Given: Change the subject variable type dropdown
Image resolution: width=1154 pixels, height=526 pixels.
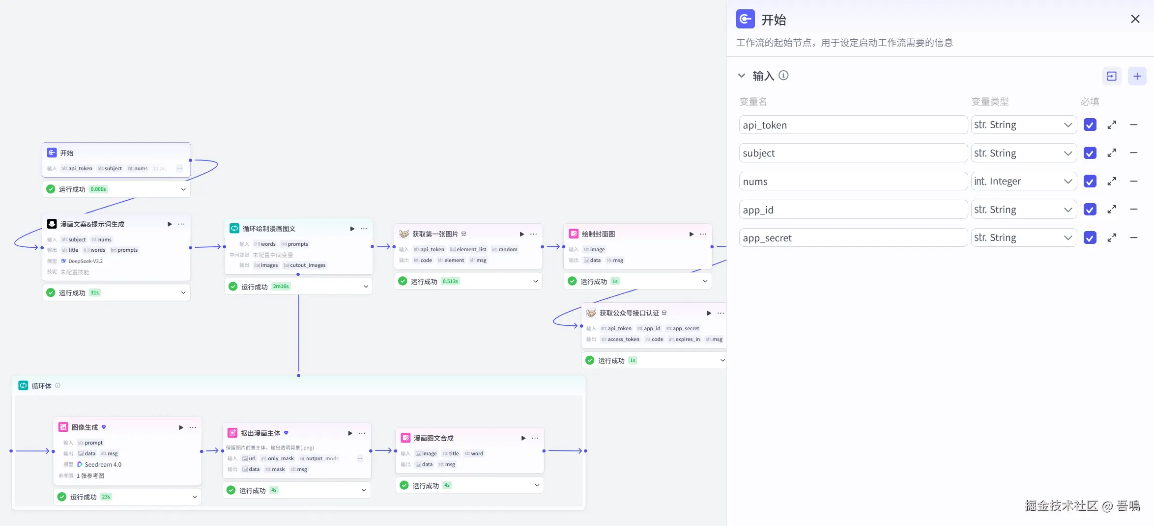Looking at the screenshot, I should pos(1024,153).
